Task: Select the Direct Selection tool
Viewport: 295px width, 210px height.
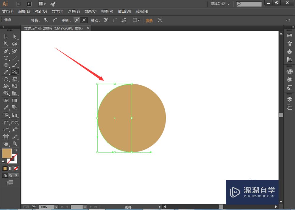Action: [15, 37]
